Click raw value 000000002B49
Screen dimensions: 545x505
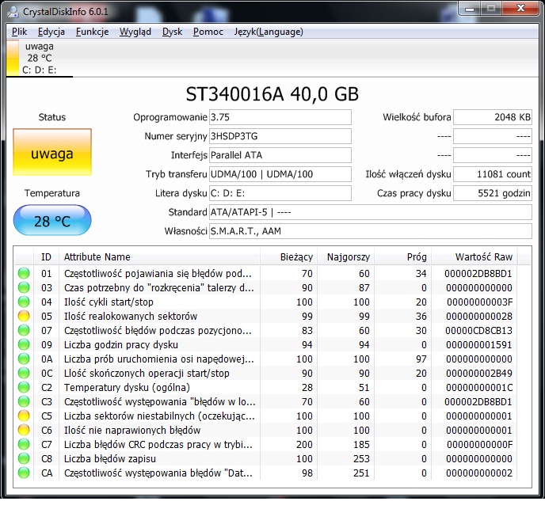point(479,373)
